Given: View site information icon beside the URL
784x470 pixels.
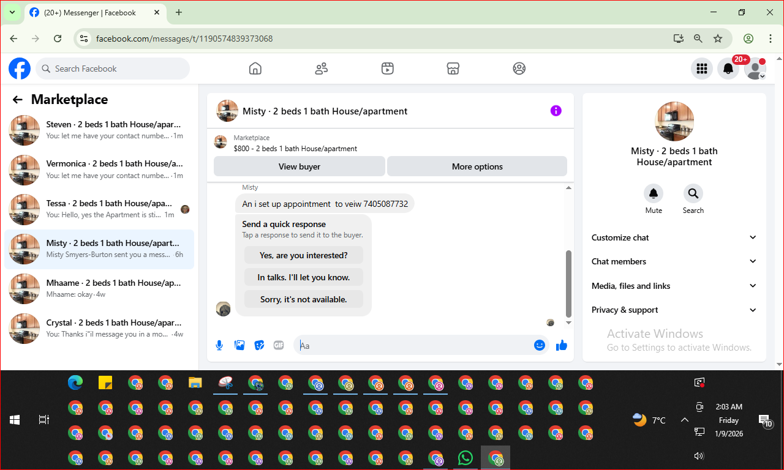Looking at the screenshot, I should click(x=85, y=39).
